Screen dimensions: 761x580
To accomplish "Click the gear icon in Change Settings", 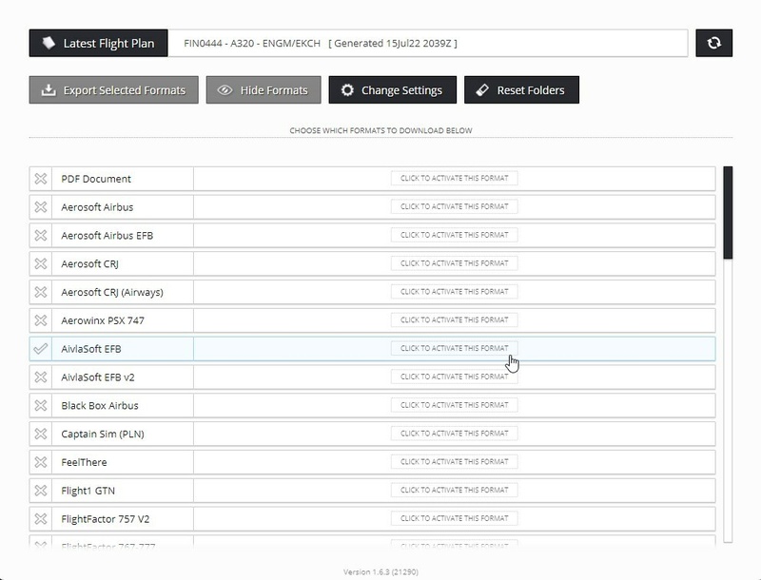I will (x=347, y=90).
